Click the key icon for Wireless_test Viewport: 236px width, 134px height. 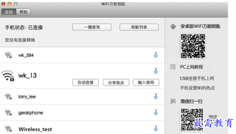pos(156,128)
